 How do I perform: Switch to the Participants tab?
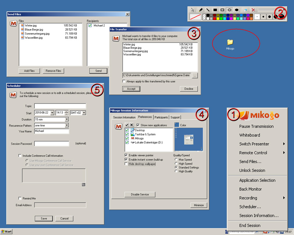(161, 117)
